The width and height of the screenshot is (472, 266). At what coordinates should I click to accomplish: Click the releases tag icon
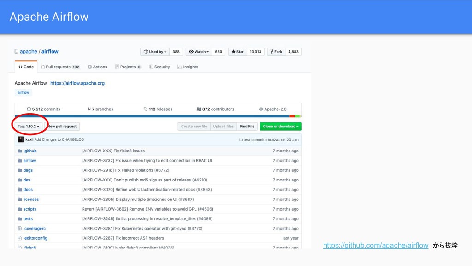pyautogui.click(x=146, y=109)
